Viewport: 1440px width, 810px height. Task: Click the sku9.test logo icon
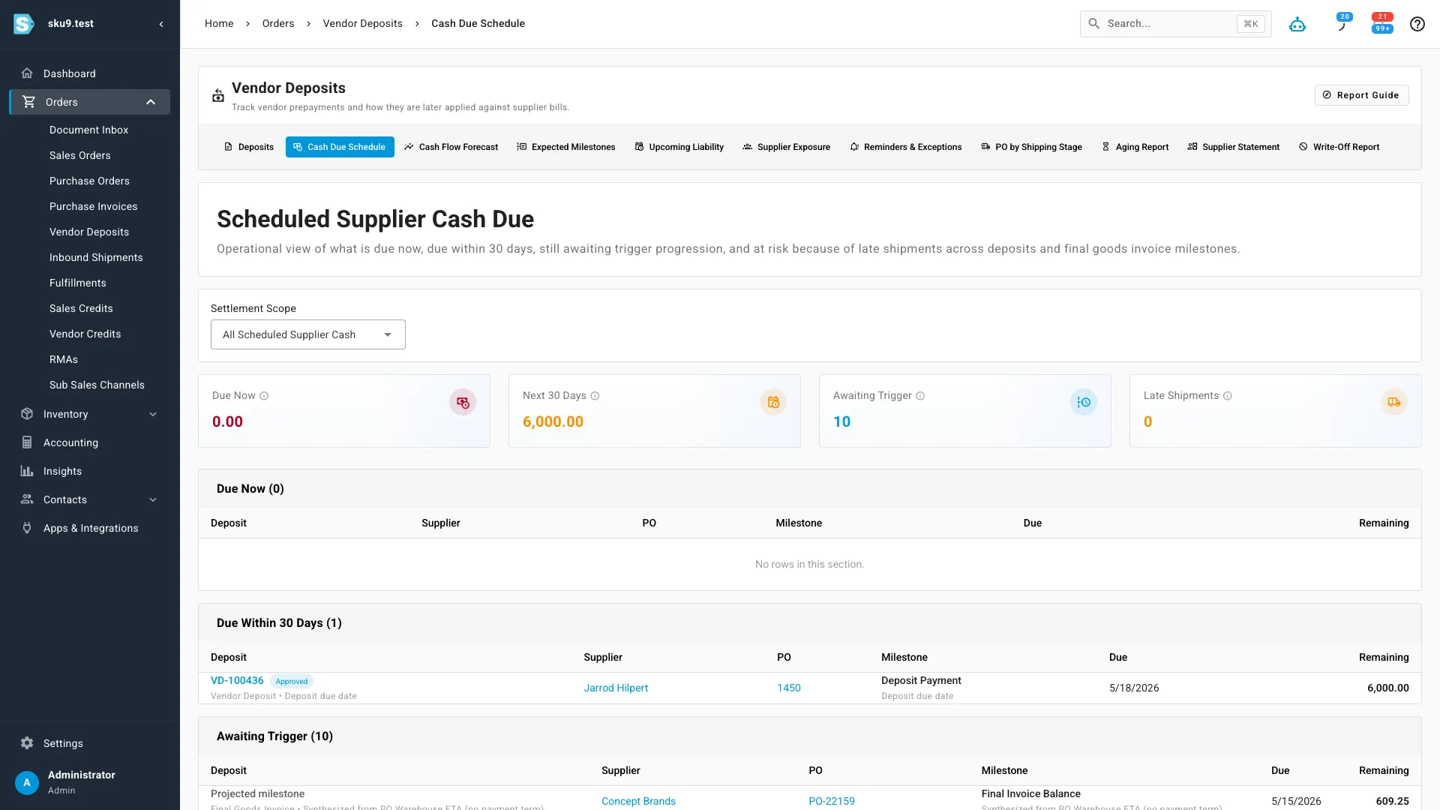click(x=24, y=24)
